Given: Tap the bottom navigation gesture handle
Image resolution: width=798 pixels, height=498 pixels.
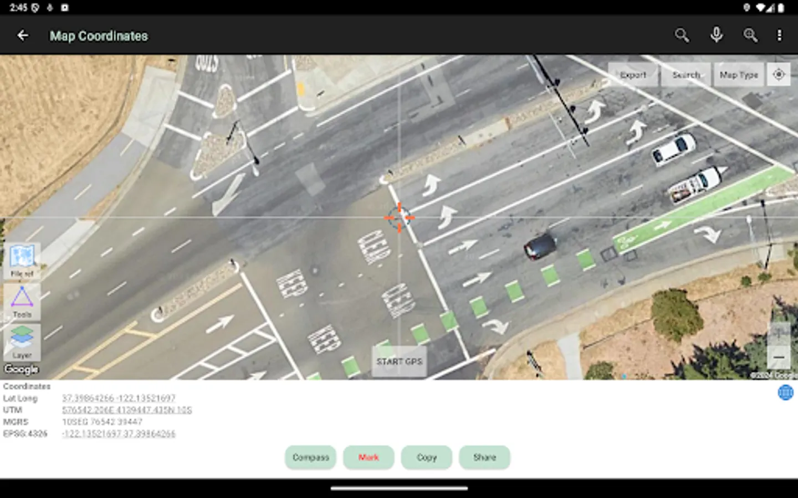Looking at the screenshot, I should pos(399,489).
